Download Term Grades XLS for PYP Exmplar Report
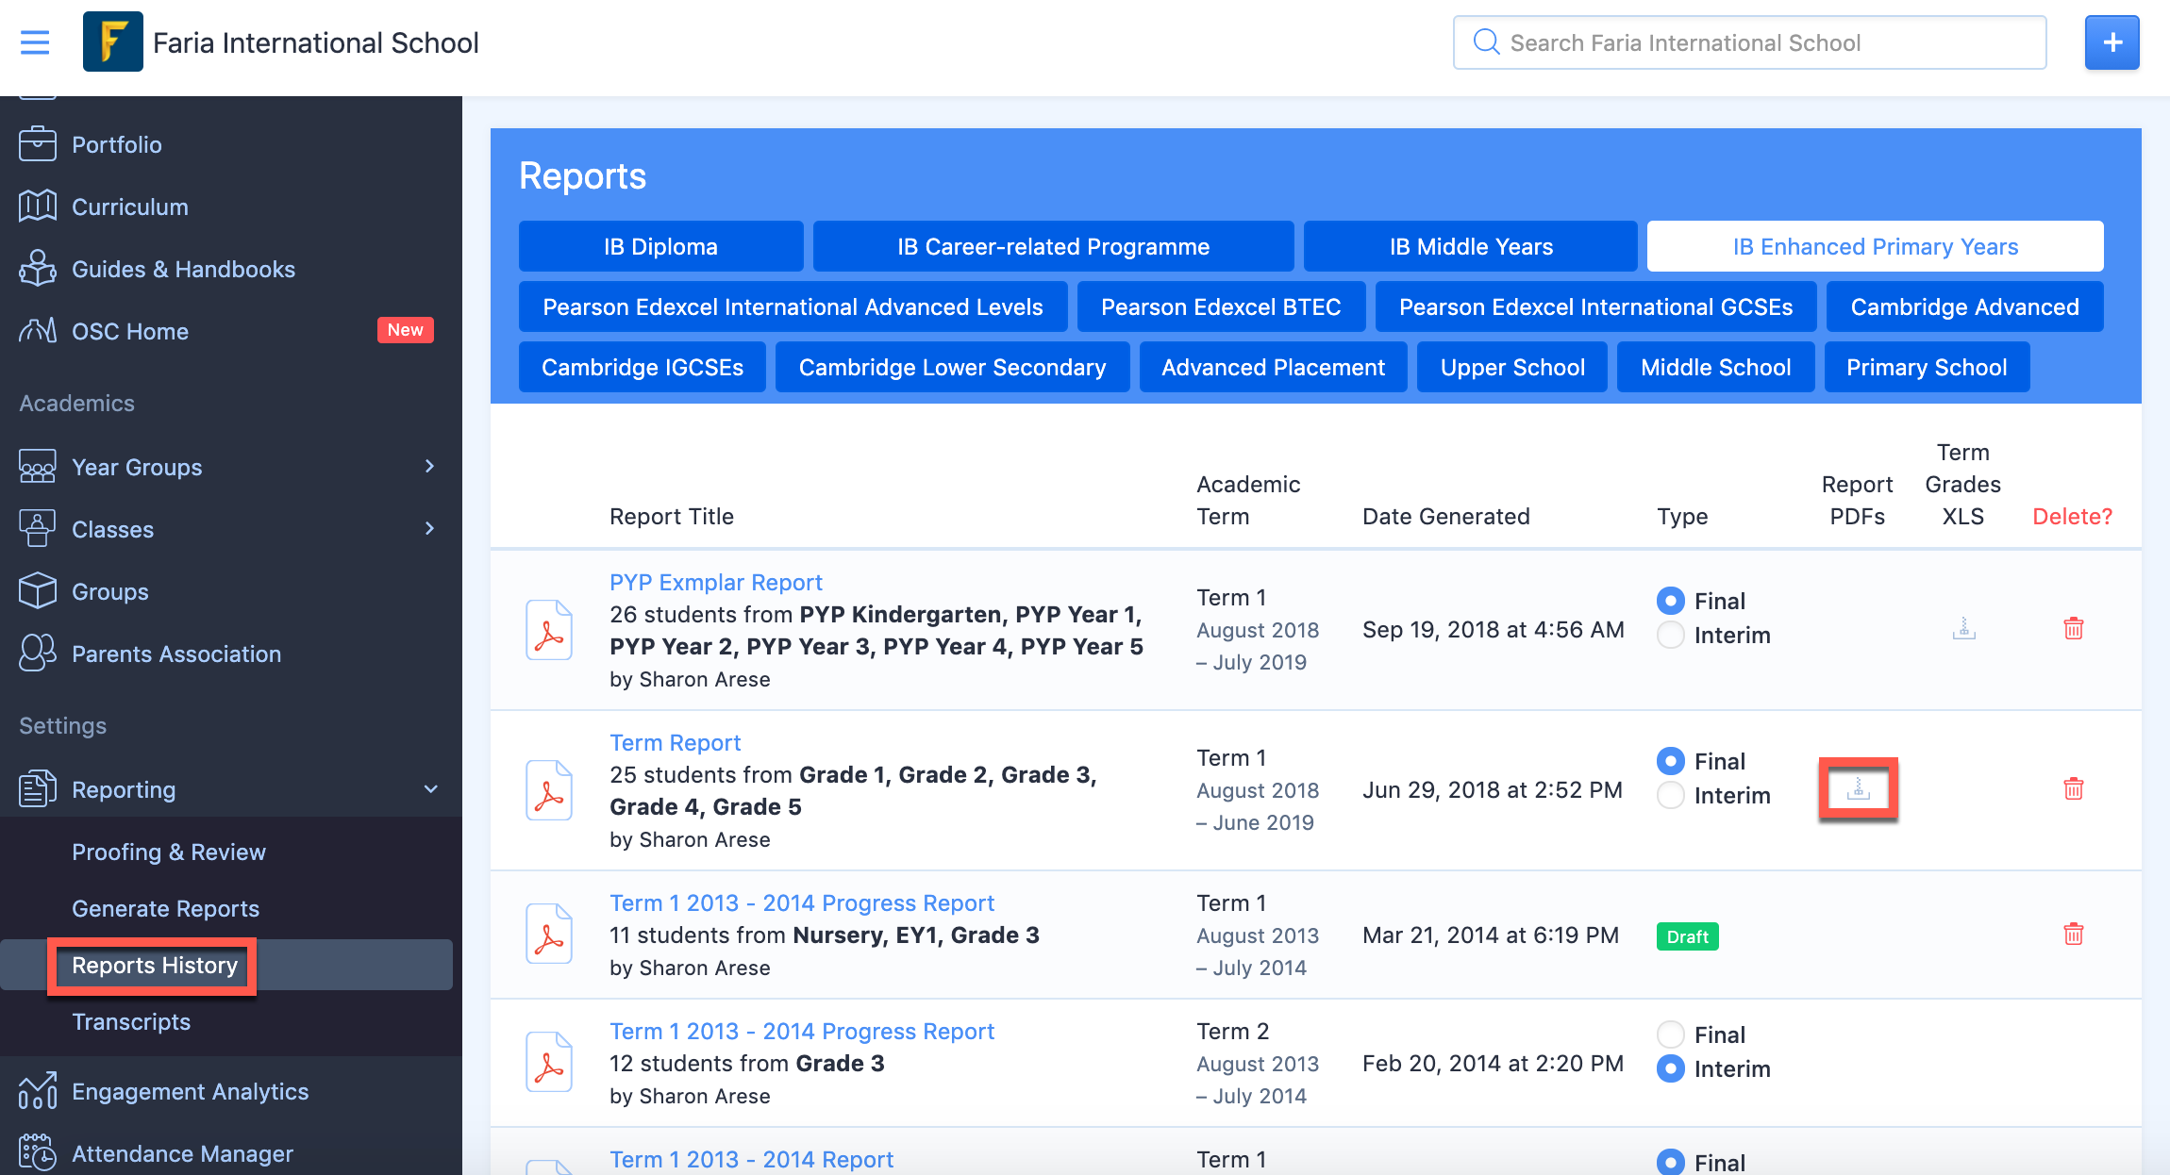 point(1963,629)
